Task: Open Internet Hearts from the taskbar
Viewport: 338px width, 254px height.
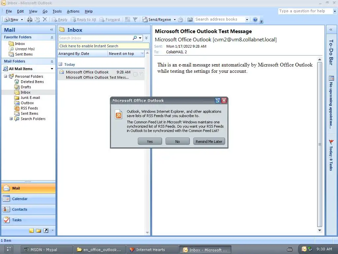Action: click(152, 250)
